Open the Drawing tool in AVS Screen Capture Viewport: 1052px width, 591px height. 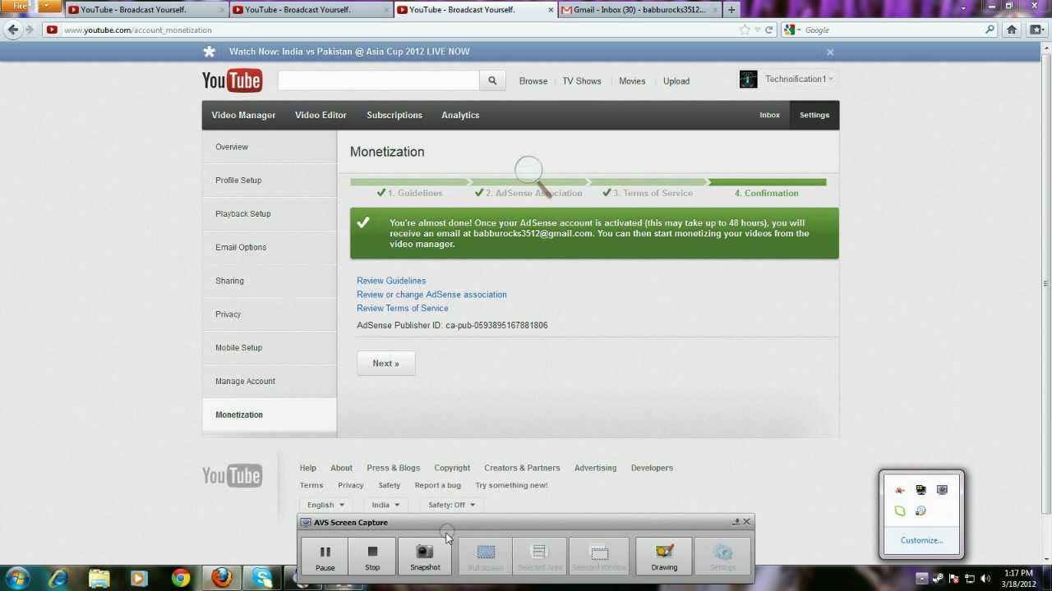point(664,556)
